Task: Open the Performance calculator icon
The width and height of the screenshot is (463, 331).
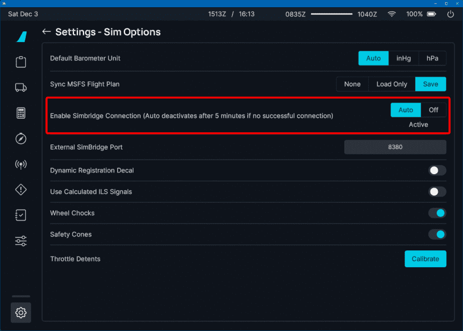Action: [21, 113]
